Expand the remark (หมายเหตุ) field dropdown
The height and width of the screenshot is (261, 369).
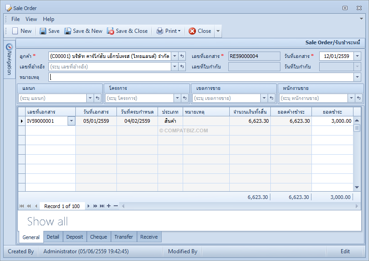358,77
